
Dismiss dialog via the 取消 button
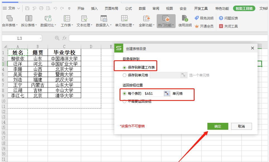pyautogui.click(x=241, y=126)
